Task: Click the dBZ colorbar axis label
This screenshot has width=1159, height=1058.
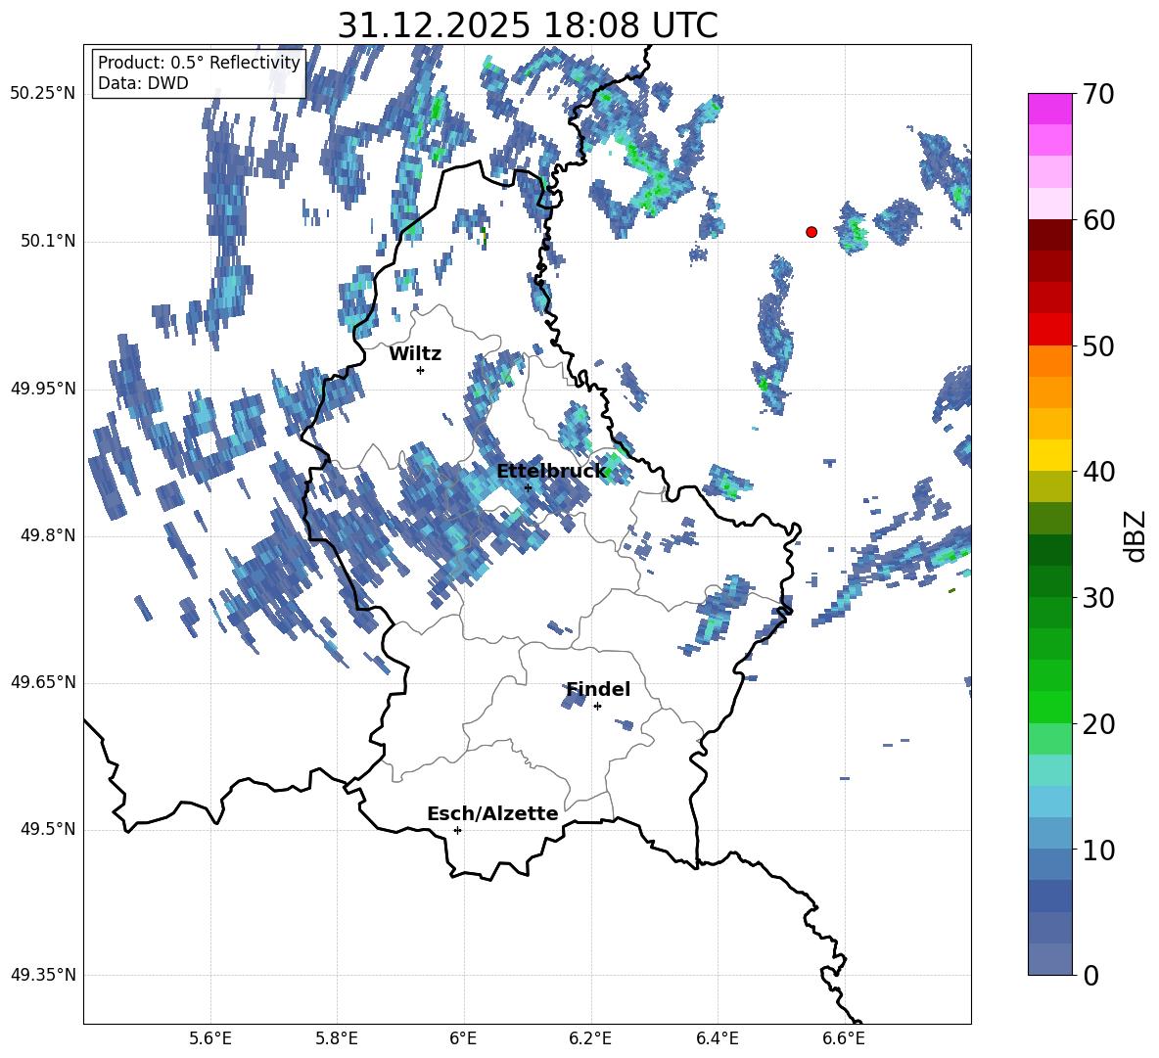Action: click(1135, 535)
